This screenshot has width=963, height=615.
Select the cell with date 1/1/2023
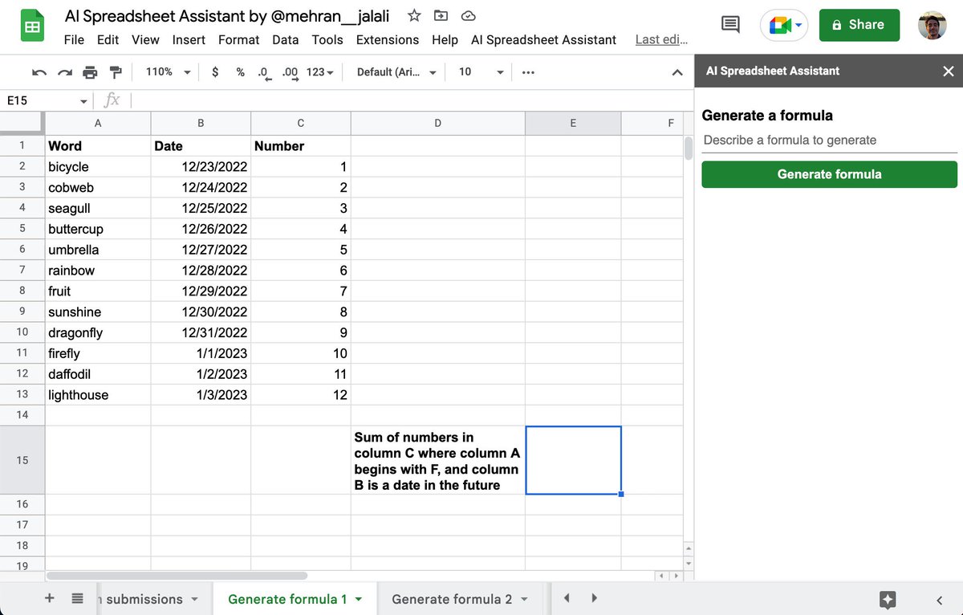click(201, 353)
